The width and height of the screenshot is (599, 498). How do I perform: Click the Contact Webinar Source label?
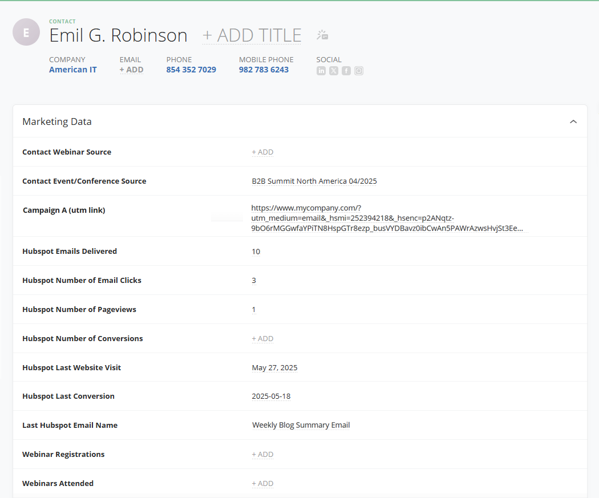67,152
